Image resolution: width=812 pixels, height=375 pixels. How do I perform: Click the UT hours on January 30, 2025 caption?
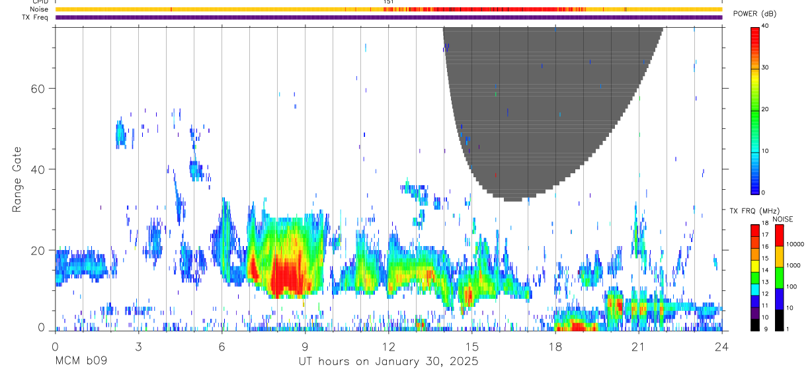[388, 362]
